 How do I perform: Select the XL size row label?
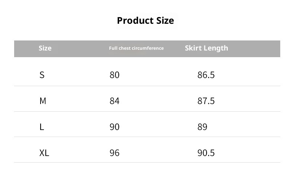(44, 153)
